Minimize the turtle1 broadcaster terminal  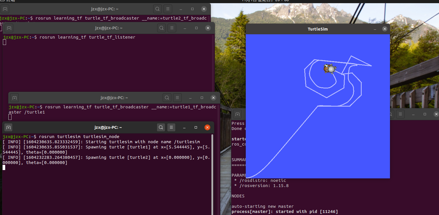point(190,98)
